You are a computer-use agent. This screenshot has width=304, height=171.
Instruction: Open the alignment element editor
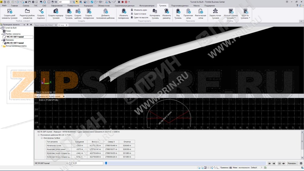(x=27, y=12)
